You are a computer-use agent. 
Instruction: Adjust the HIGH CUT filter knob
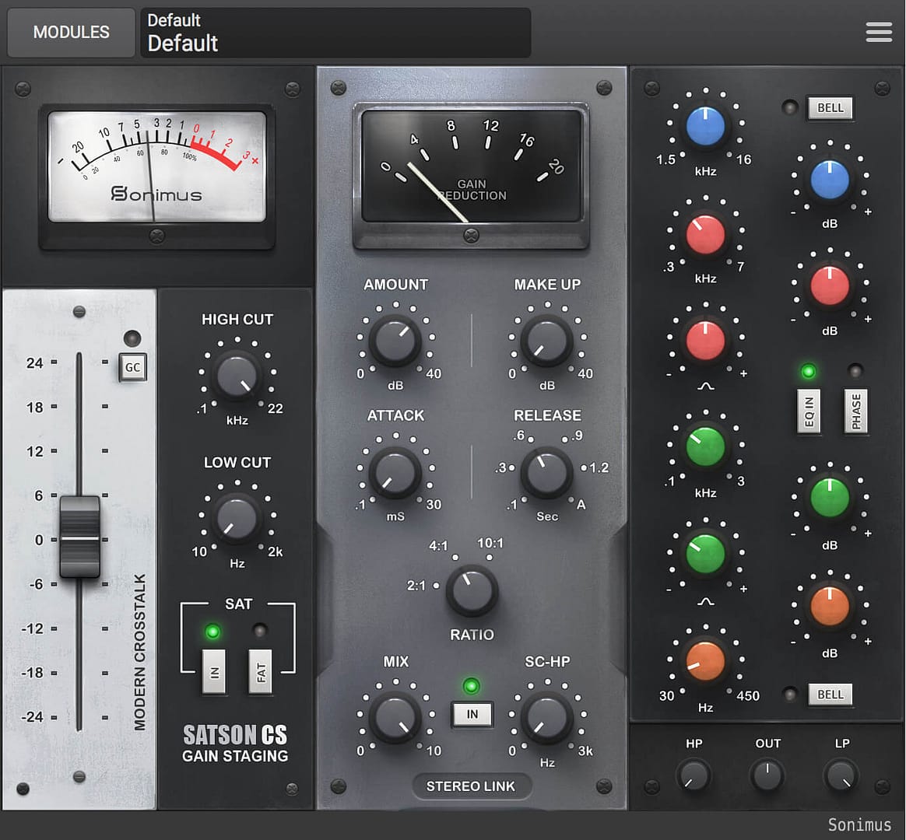tap(237, 375)
